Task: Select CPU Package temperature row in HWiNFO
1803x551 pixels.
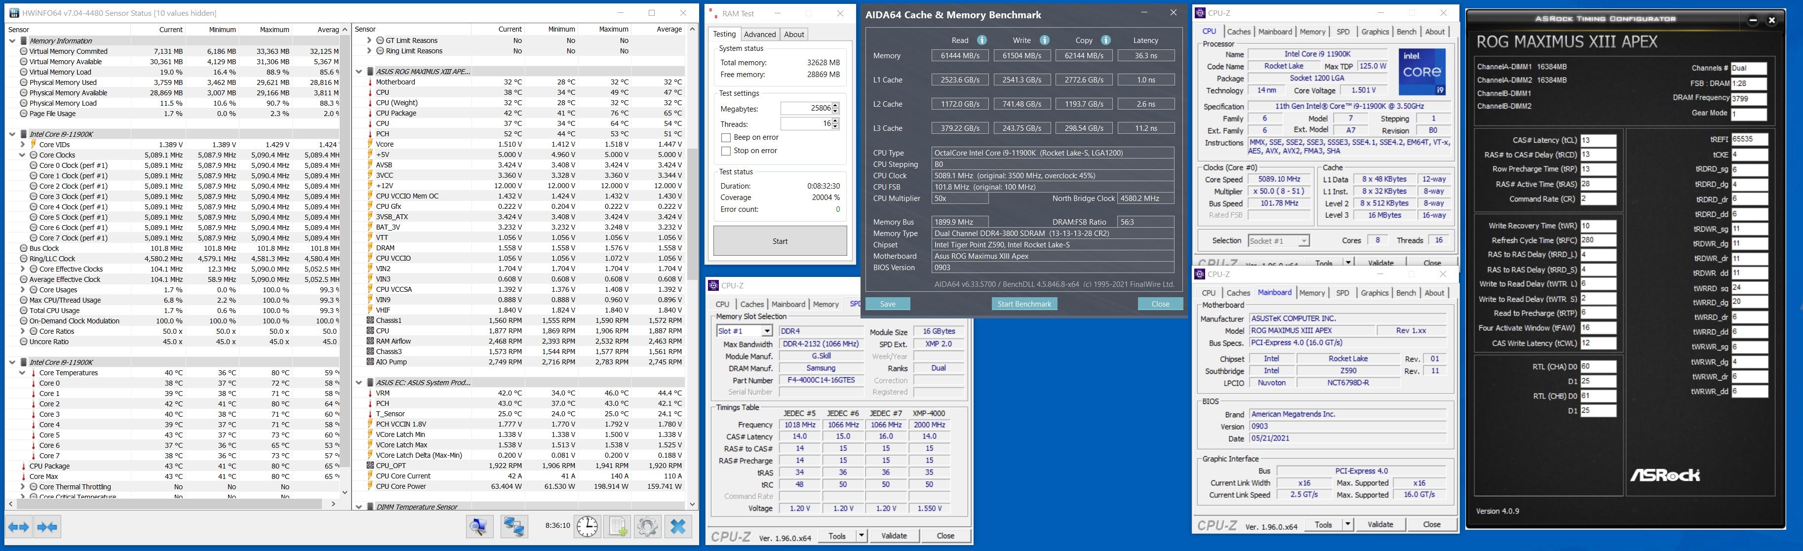Action: 173,466
